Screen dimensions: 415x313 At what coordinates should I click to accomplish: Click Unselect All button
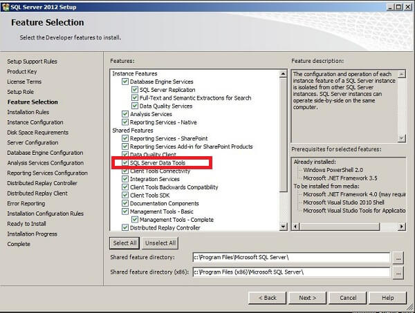point(160,243)
